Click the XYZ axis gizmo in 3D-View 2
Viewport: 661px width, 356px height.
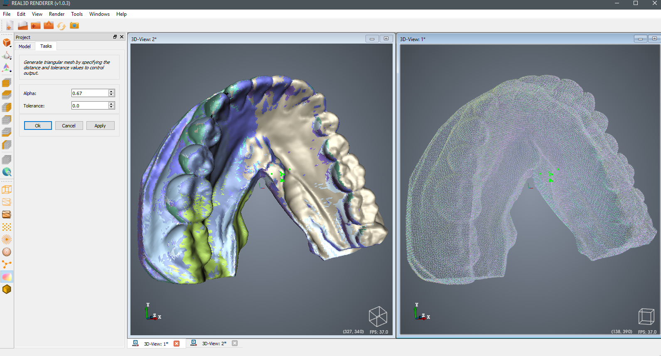[x=152, y=312]
